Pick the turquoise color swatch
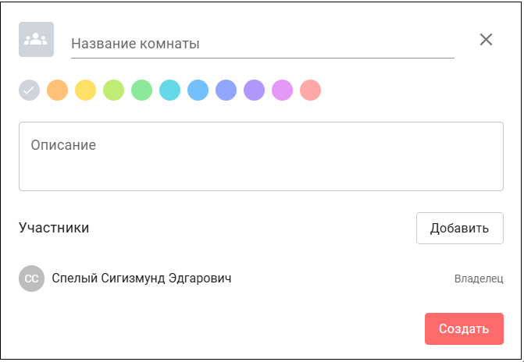 point(169,90)
